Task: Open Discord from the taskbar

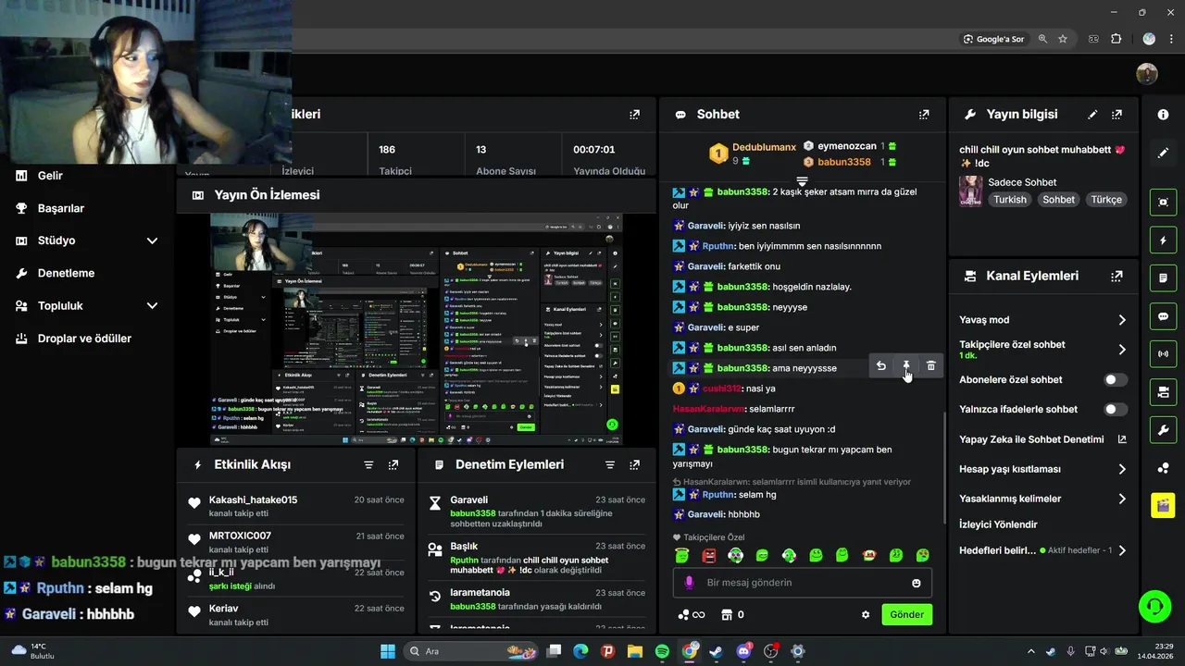Action: tap(743, 651)
